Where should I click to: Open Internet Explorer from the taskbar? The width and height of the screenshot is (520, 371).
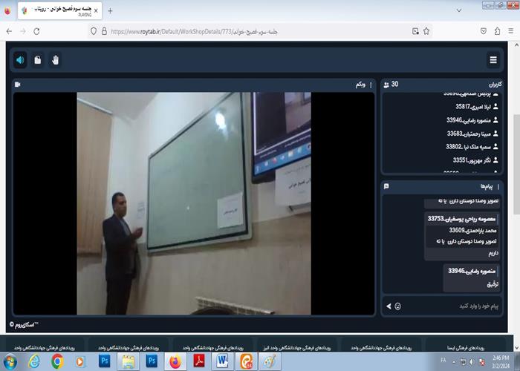[x=34, y=362]
